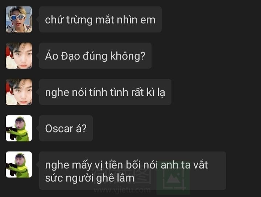Select the long message about "tiền bối"
261x197 pixels.
tap(133, 171)
